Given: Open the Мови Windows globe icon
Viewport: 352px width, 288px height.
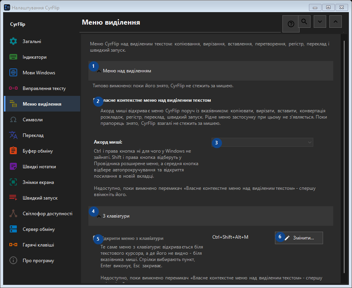Looking at the screenshot, I should point(13,72).
